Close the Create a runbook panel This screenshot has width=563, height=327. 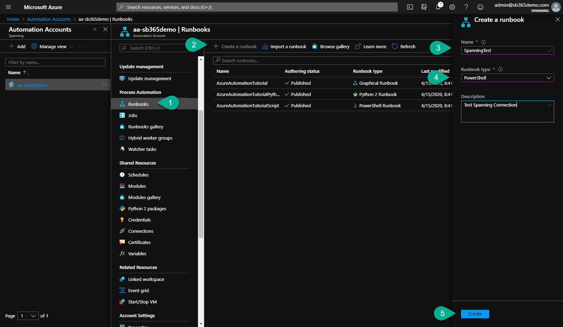tap(558, 19)
